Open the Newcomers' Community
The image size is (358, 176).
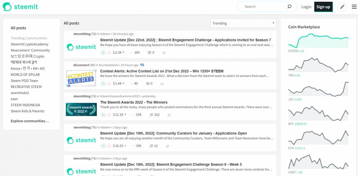point(30,50)
